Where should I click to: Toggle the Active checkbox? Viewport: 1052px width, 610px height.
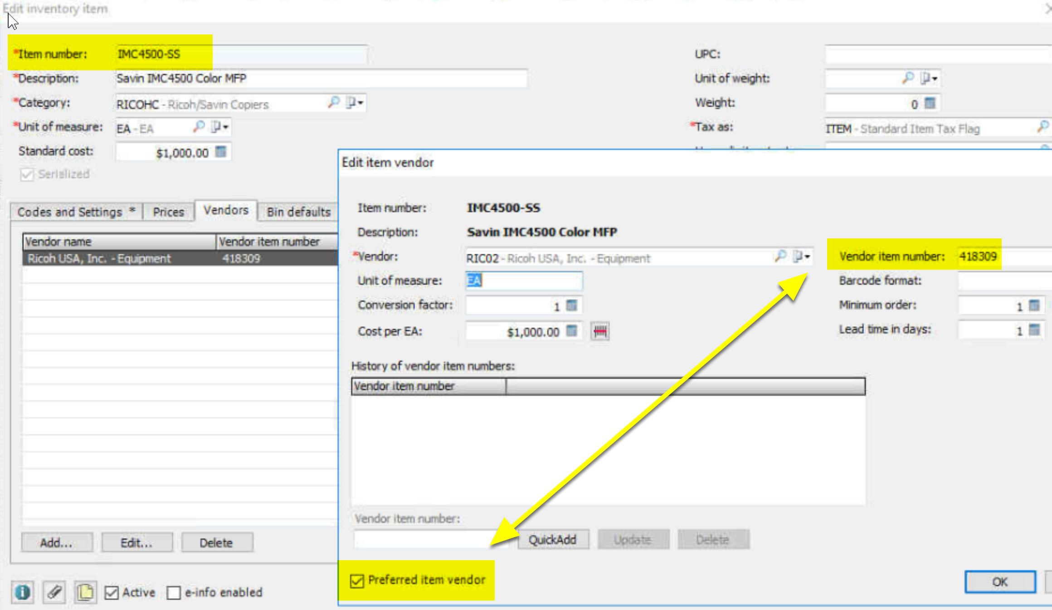click(x=112, y=593)
